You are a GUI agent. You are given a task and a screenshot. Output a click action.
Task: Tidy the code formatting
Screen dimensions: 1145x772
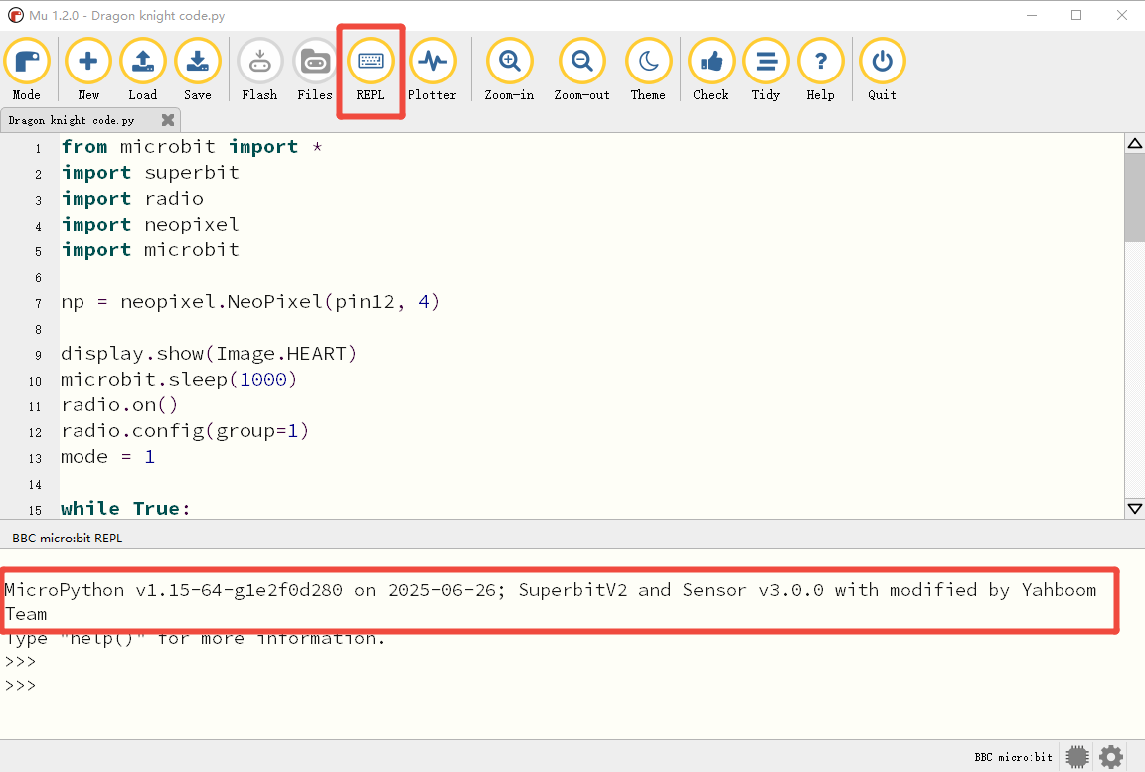pos(766,71)
